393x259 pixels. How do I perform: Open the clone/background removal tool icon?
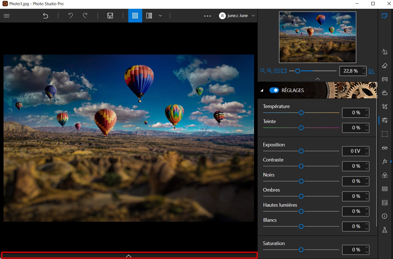point(385,79)
